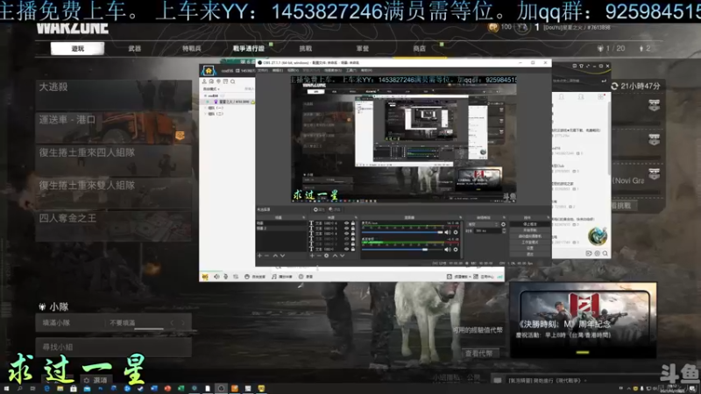Expand cod16 channel tree in YY
Screen dimensions: 701x394
click(x=205, y=95)
